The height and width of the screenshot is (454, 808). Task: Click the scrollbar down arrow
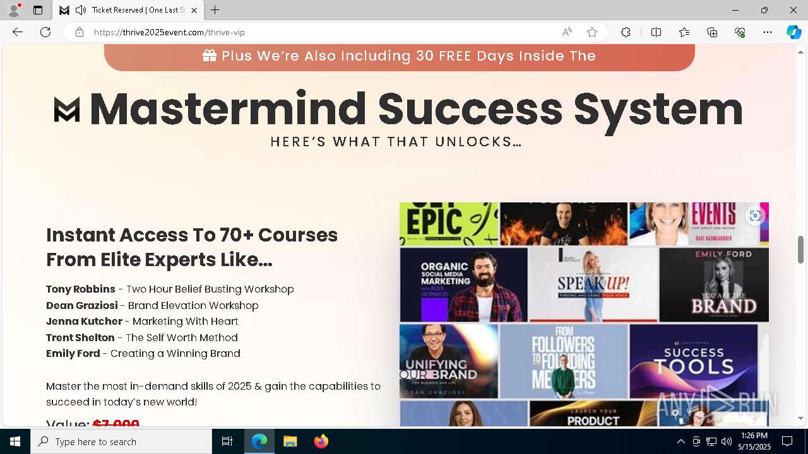click(x=801, y=418)
